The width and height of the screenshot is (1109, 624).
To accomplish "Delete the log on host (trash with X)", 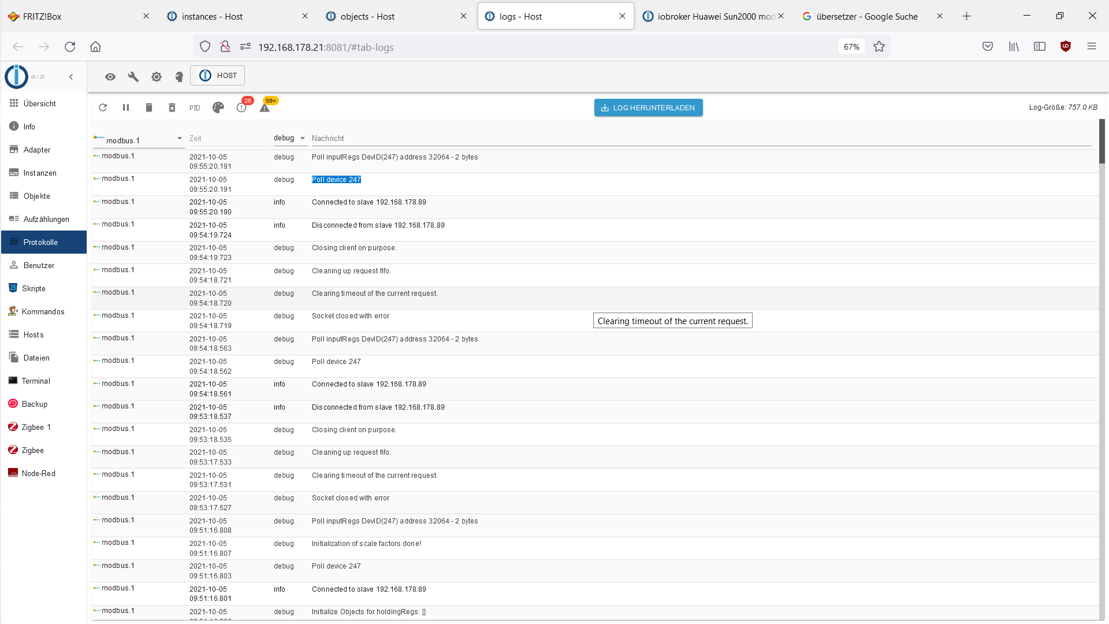I will 172,107.
